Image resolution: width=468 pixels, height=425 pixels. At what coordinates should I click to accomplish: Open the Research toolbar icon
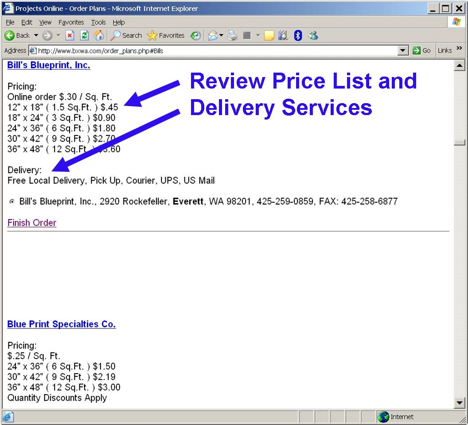coord(283,36)
